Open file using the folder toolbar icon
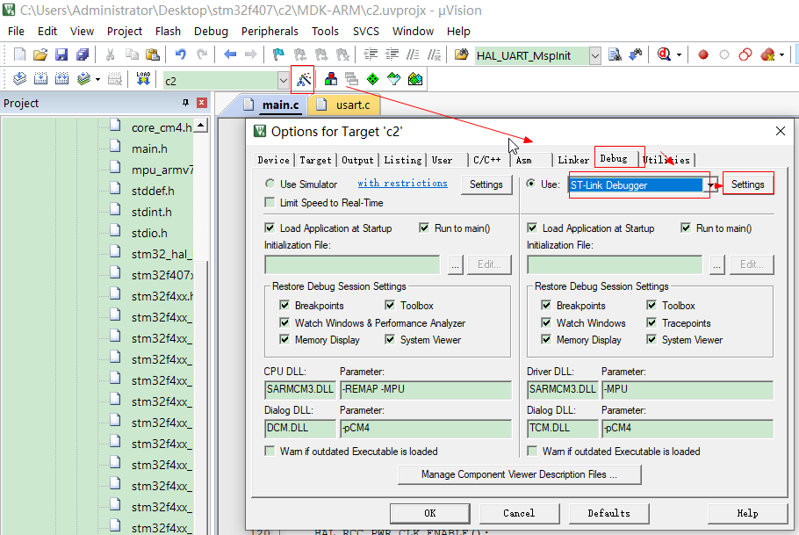The height and width of the screenshot is (535, 799). click(x=40, y=54)
